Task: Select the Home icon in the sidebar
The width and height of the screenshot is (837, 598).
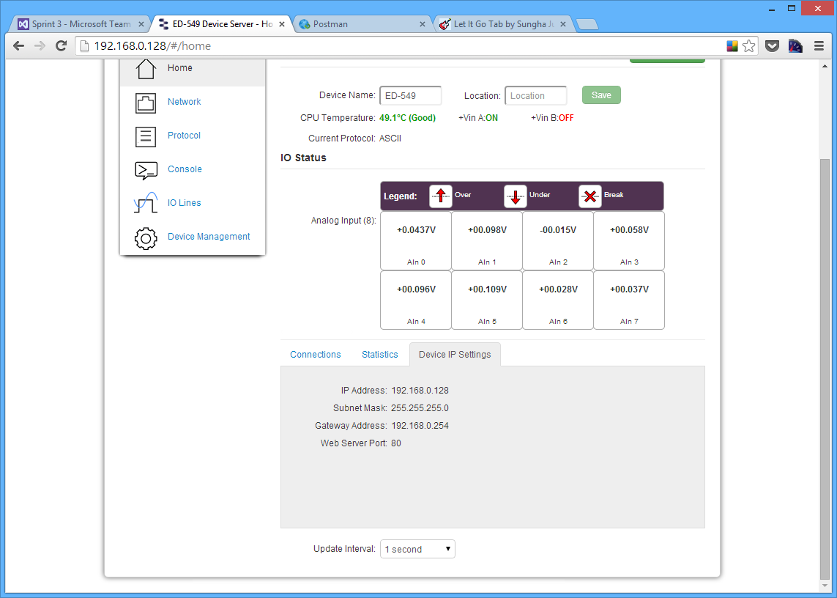Action: [x=145, y=67]
